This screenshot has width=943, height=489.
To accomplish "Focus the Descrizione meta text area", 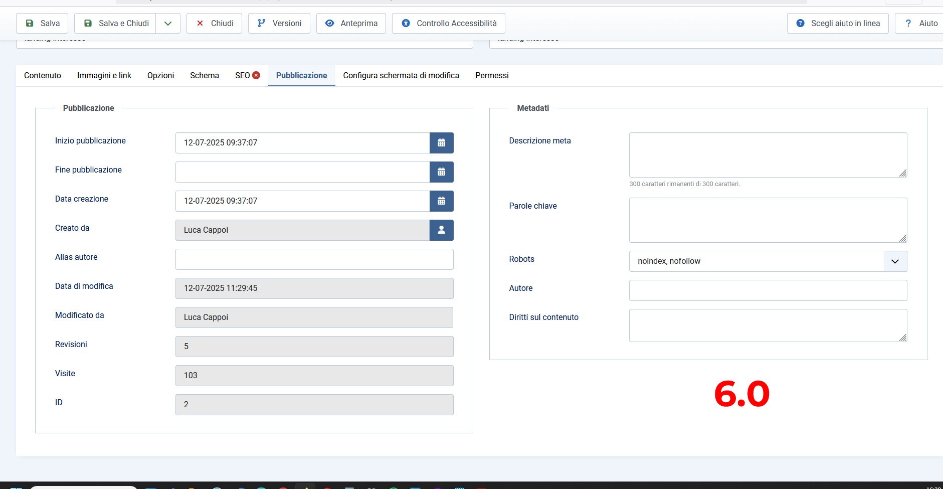I will coord(768,155).
